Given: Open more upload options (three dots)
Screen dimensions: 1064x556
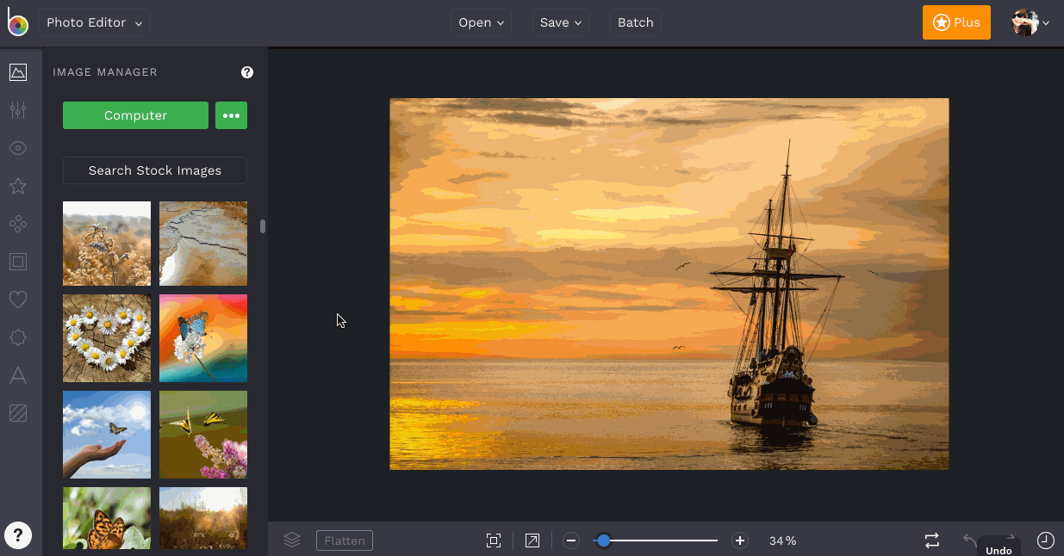Looking at the screenshot, I should (x=231, y=115).
